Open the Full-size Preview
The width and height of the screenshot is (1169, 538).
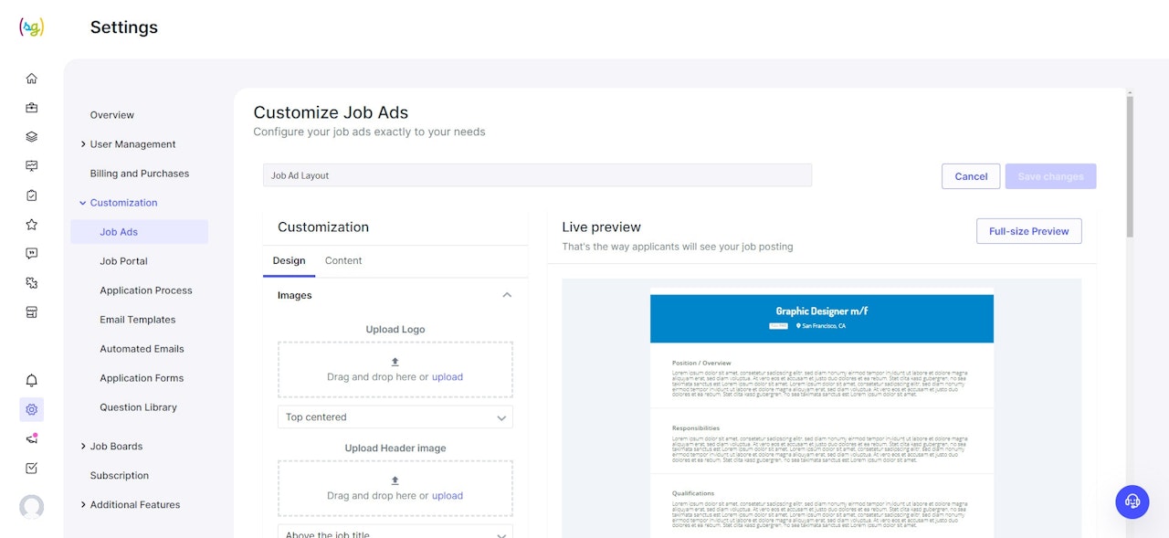point(1028,231)
